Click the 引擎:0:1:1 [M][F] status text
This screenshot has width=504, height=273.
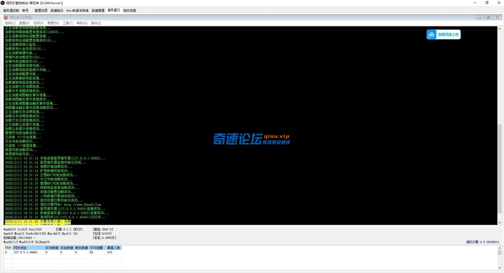point(69,229)
